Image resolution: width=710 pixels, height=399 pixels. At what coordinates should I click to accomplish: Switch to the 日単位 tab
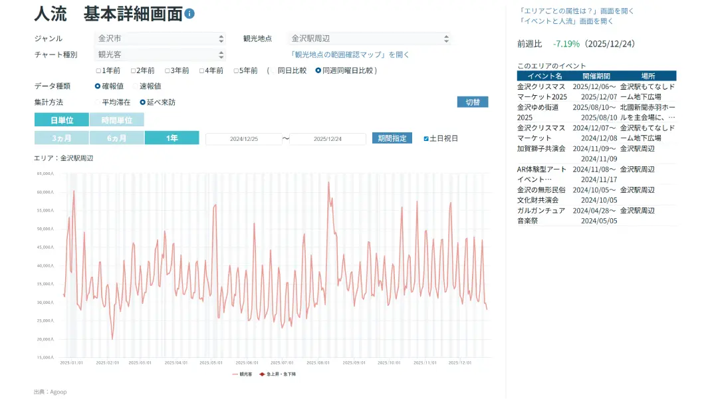click(62, 120)
